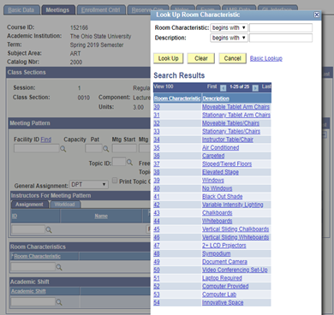Click the View 100 link
Image resolution: width=334 pixels, height=315 pixels.
(x=164, y=86)
